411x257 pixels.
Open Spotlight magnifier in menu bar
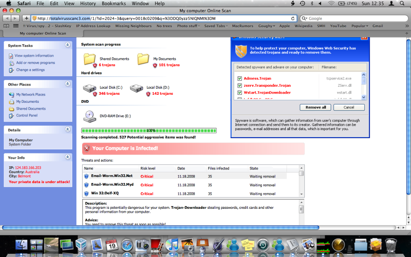pos(402,3)
